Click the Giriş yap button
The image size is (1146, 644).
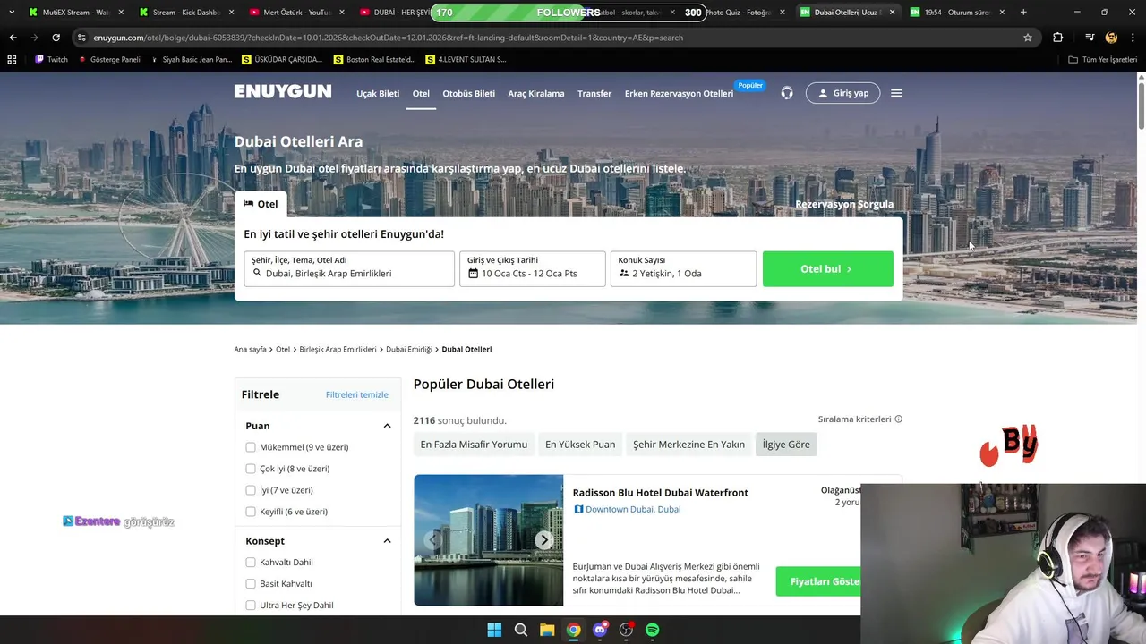click(x=842, y=93)
